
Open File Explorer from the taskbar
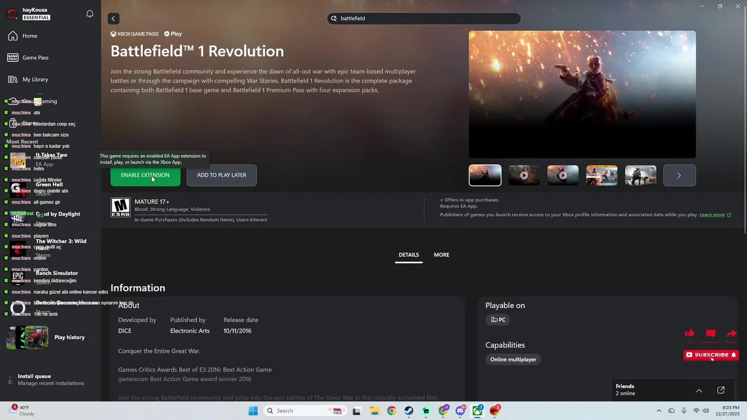(374, 411)
